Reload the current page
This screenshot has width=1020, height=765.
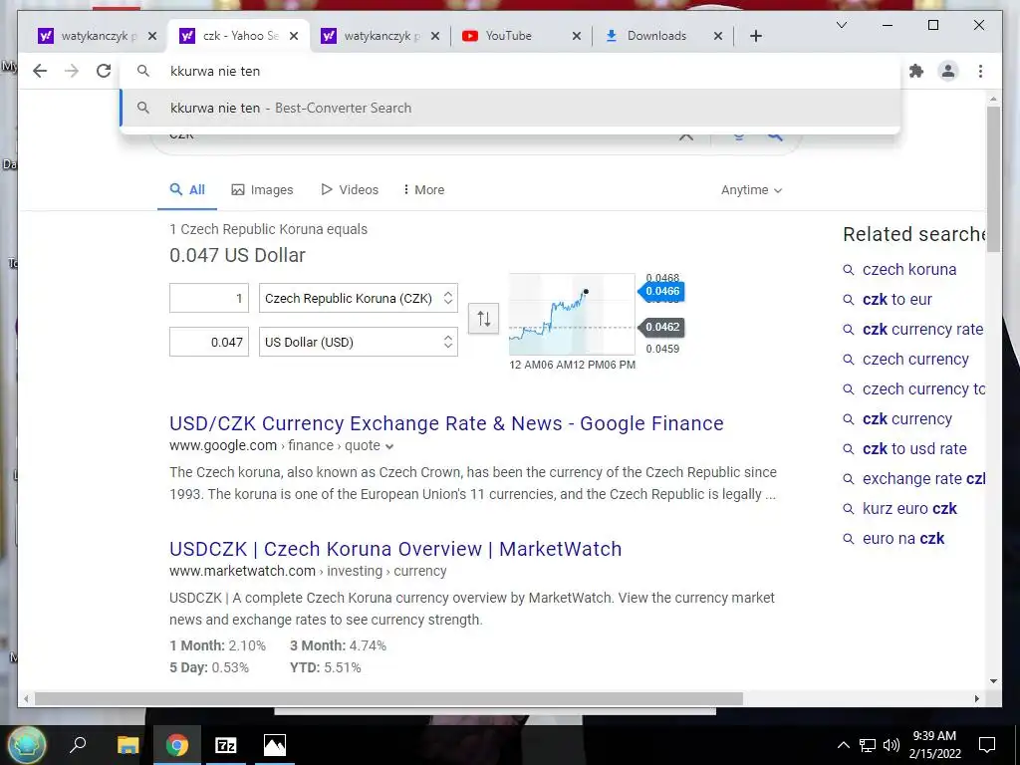[x=104, y=71]
